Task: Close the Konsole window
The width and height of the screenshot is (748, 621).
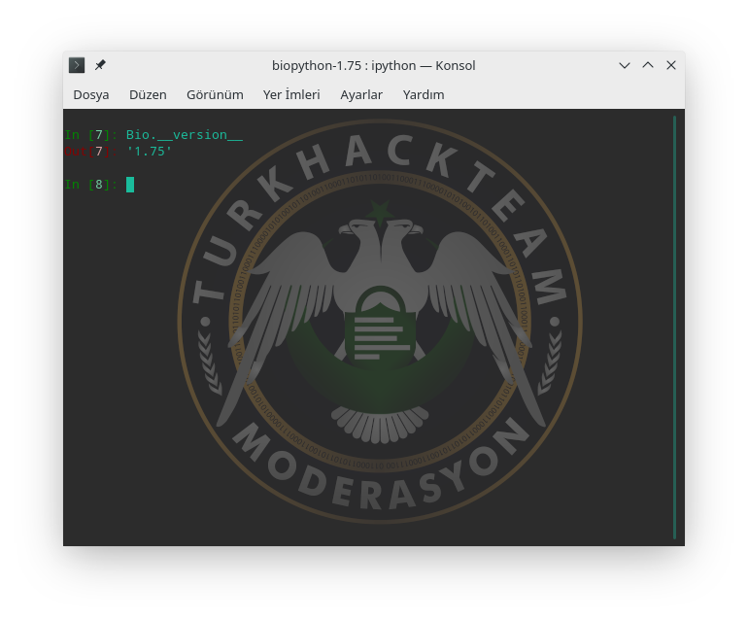Action: [x=670, y=65]
